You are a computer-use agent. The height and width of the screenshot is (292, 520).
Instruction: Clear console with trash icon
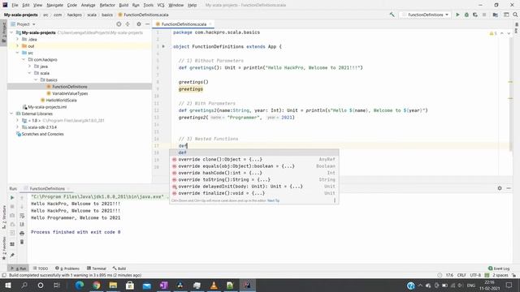pyautogui.click(x=22, y=242)
